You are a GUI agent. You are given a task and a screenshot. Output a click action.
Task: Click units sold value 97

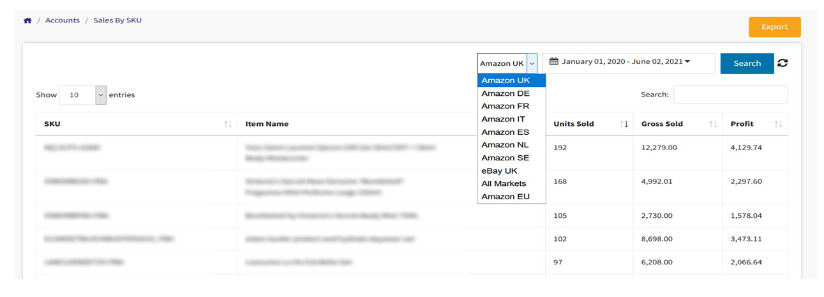click(x=558, y=262)
